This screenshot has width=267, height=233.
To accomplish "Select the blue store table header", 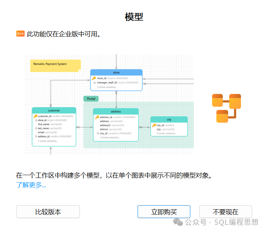I will [116, 72].
